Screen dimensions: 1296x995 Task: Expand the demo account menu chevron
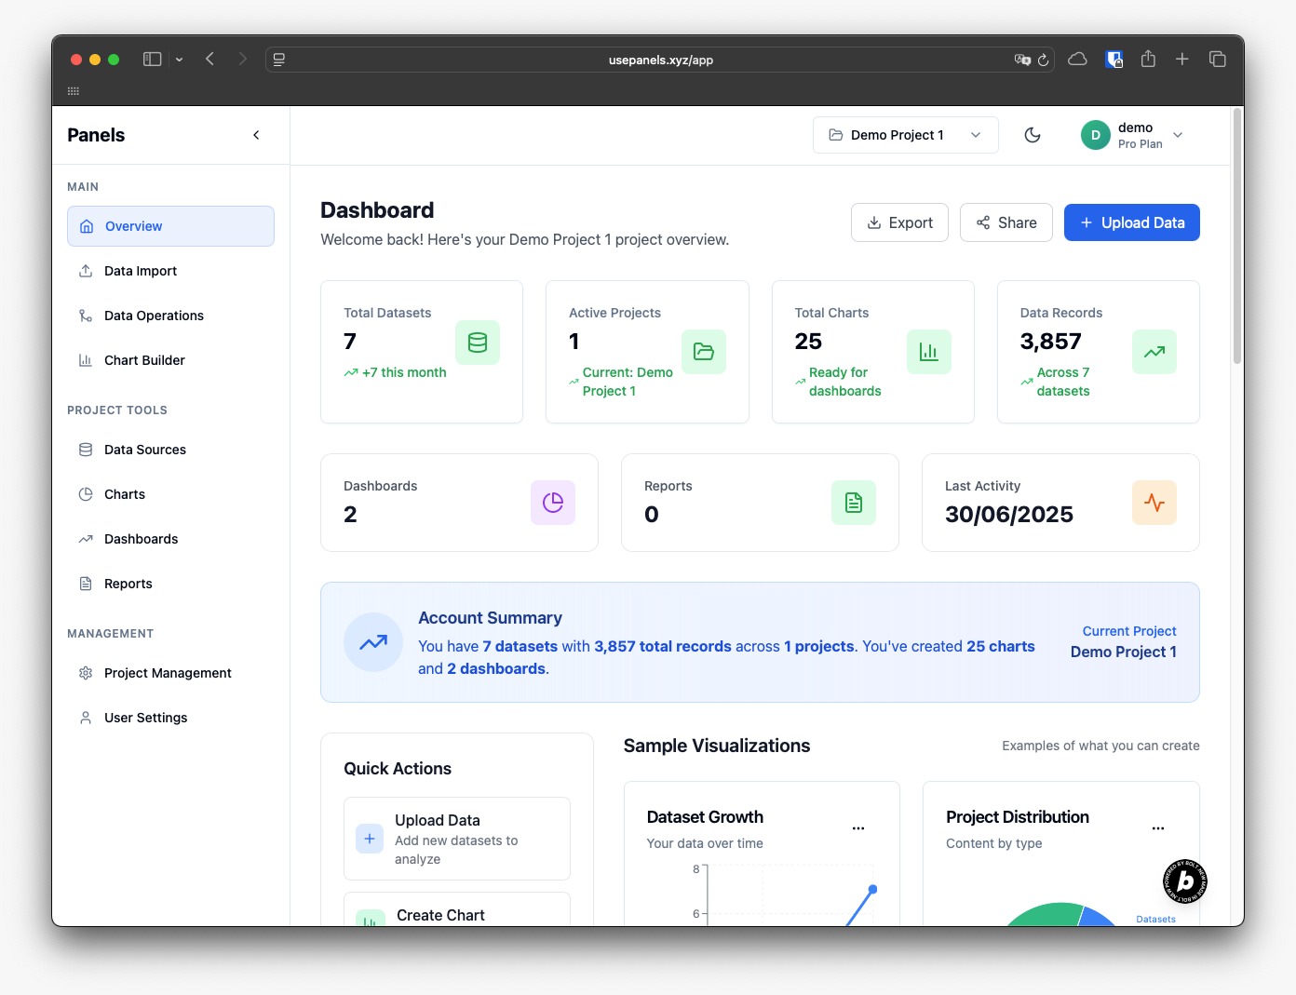click(1178, 135)
